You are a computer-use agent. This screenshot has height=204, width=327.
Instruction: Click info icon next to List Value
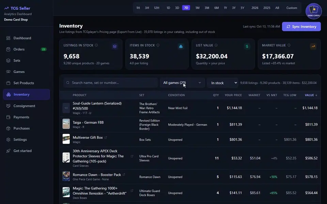coord(216,45)
